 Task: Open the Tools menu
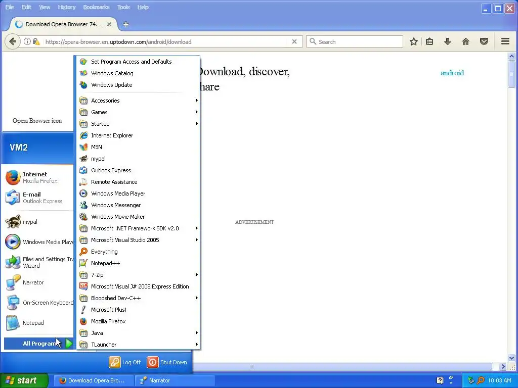coord(123,7)
